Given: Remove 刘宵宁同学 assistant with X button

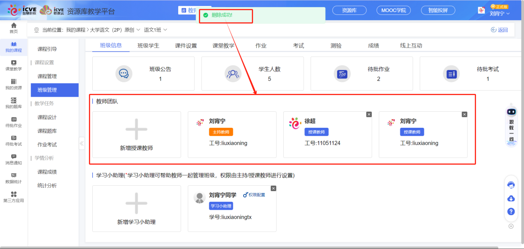Looking at the screenshot, I should 273,188.
